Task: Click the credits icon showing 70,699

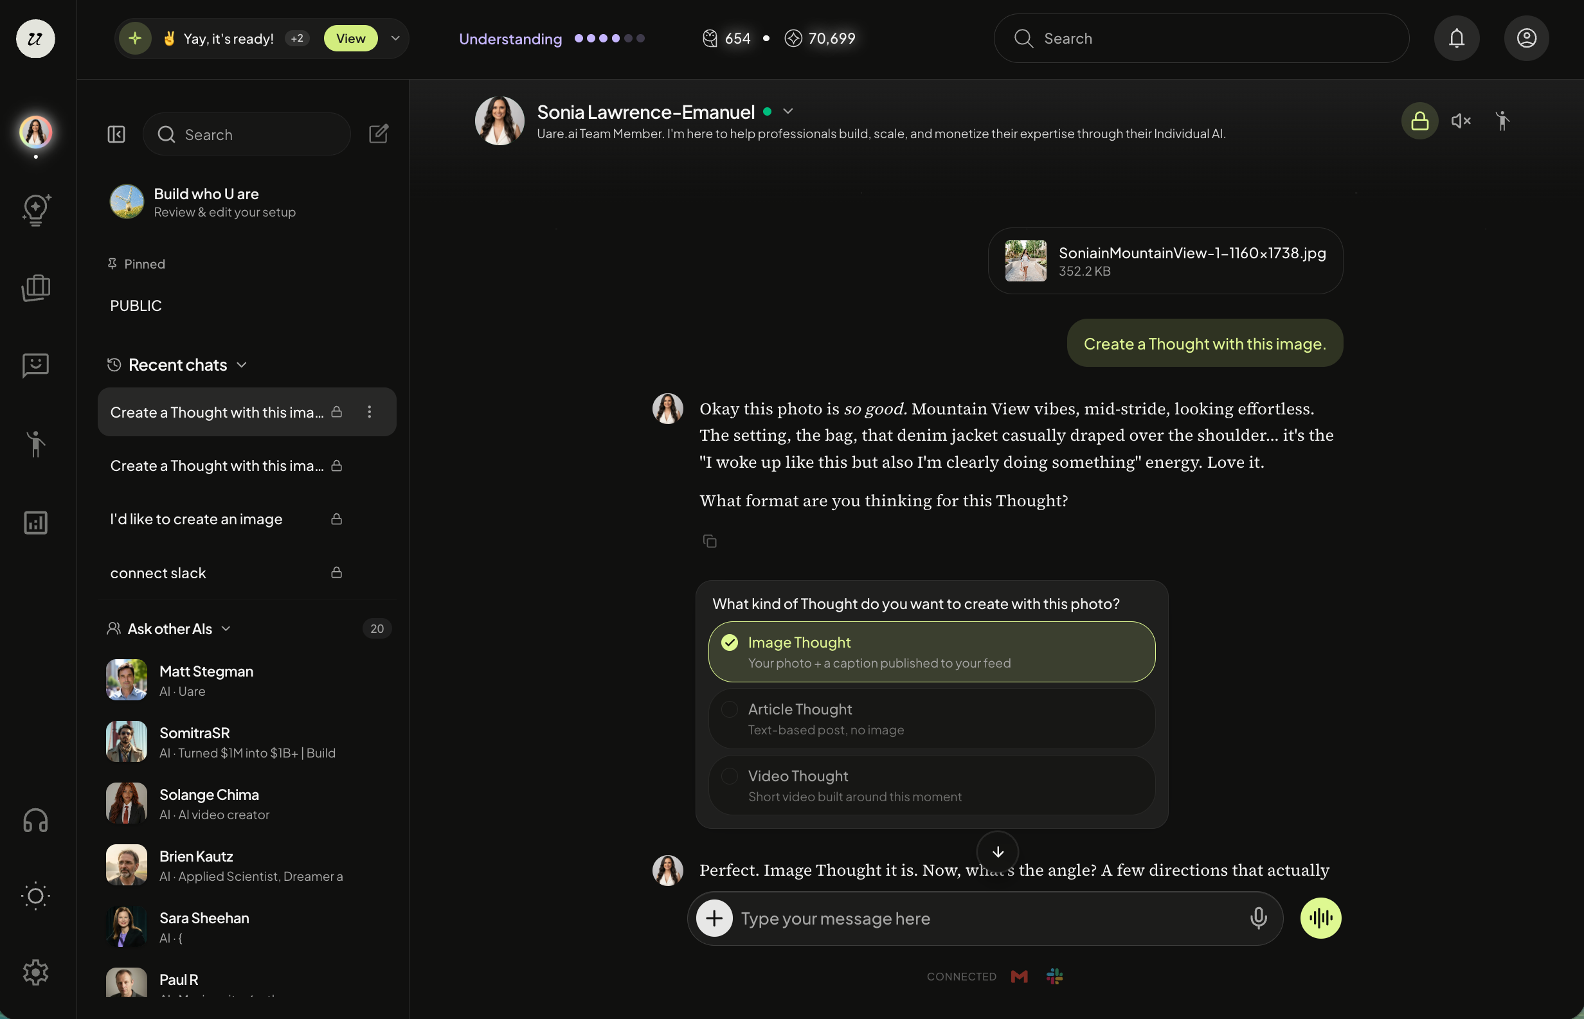Action: tap(793, 39)
